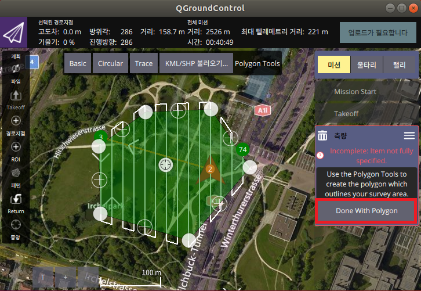The image size is (421, 291).
Task: Close the QGroundControl window
Action: (x=413, y=8)
